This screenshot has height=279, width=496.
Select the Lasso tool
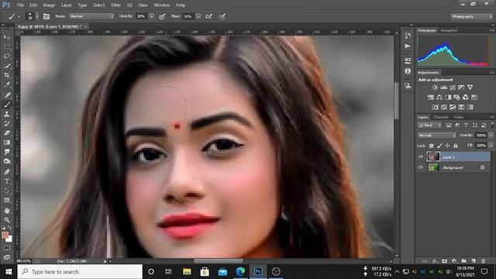coord(7,57)
